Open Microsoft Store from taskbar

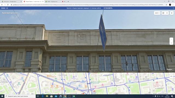(51, 96)
